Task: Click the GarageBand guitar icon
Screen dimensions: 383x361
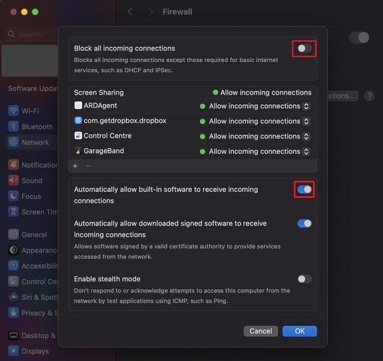Action: click(x=78, y=151)
